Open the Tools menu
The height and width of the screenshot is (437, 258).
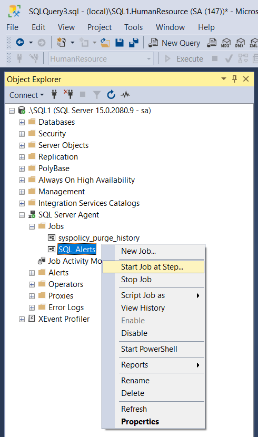(x=133, y=27)
